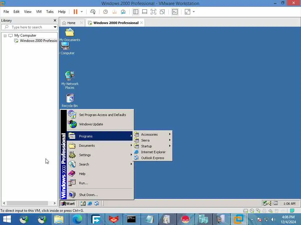Choose Shut Down... from Start menu
Screen dimensions: 301x225
100,195
